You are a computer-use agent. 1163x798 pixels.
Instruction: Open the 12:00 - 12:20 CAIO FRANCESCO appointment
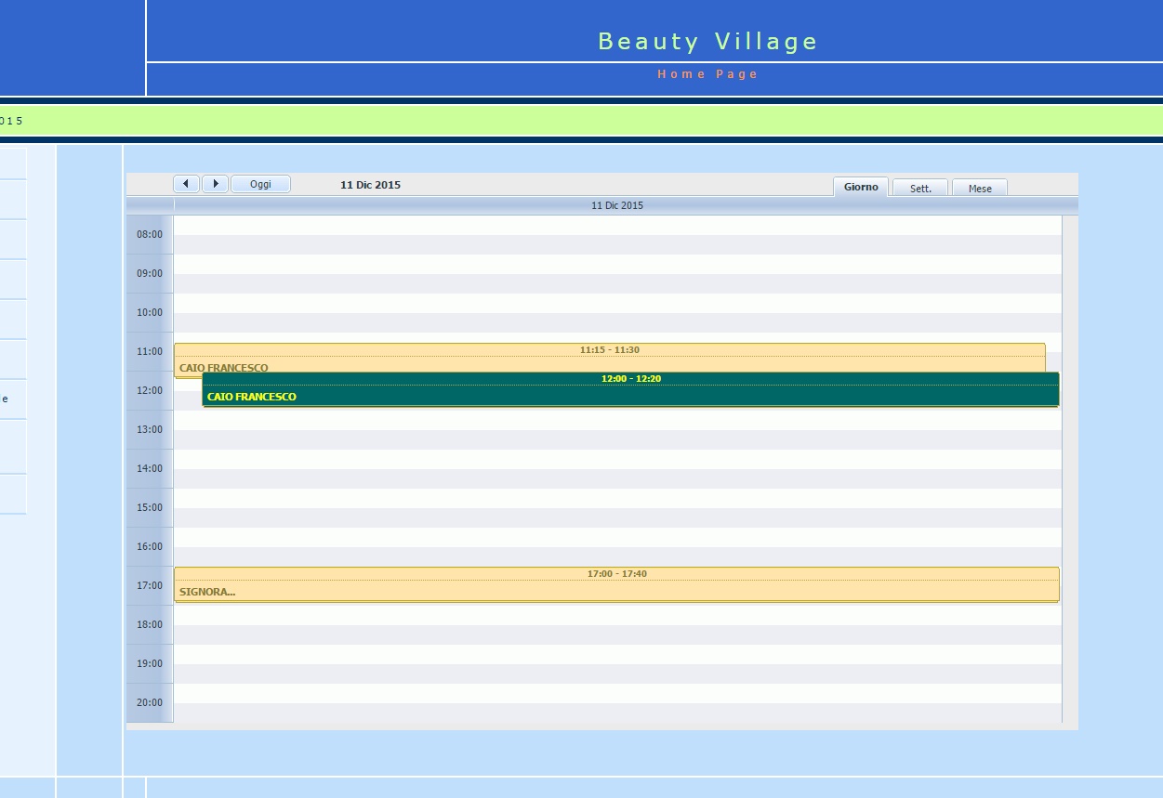point(631,389)
